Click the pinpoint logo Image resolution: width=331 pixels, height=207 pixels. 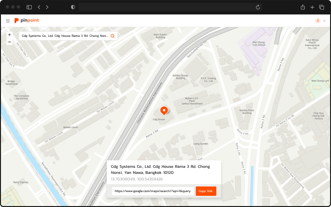point(27,21)
